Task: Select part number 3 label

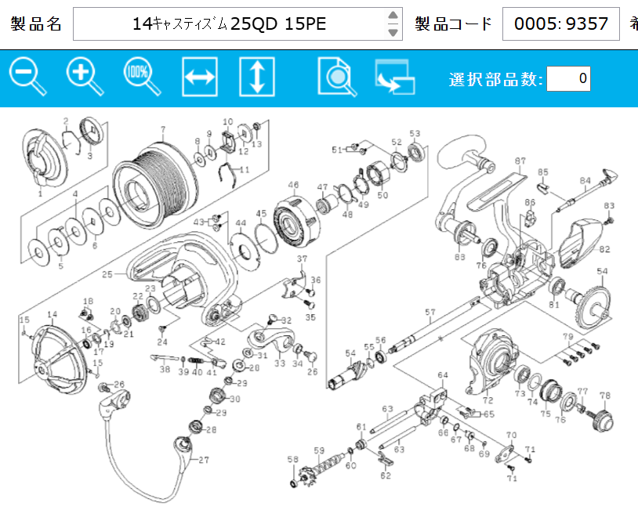Action: (x=89, y=156)
